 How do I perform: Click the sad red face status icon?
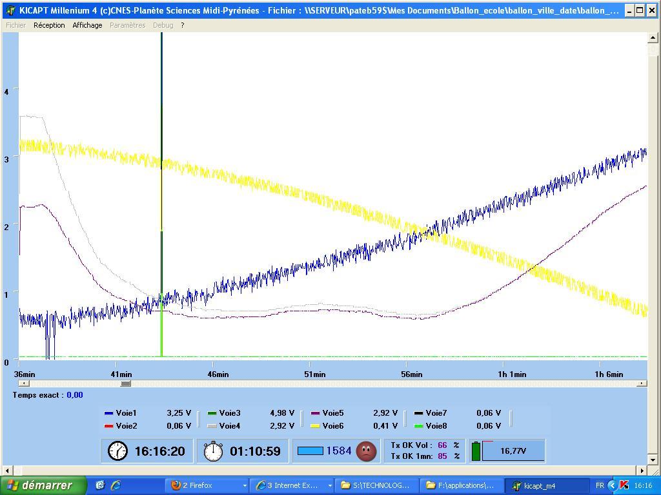click(366, 451)
